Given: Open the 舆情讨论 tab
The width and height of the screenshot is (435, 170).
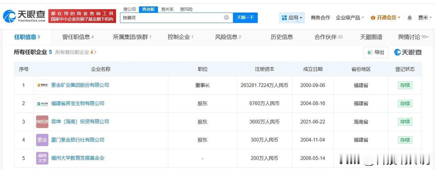Looking at the screenshot, I should point(413,37).
